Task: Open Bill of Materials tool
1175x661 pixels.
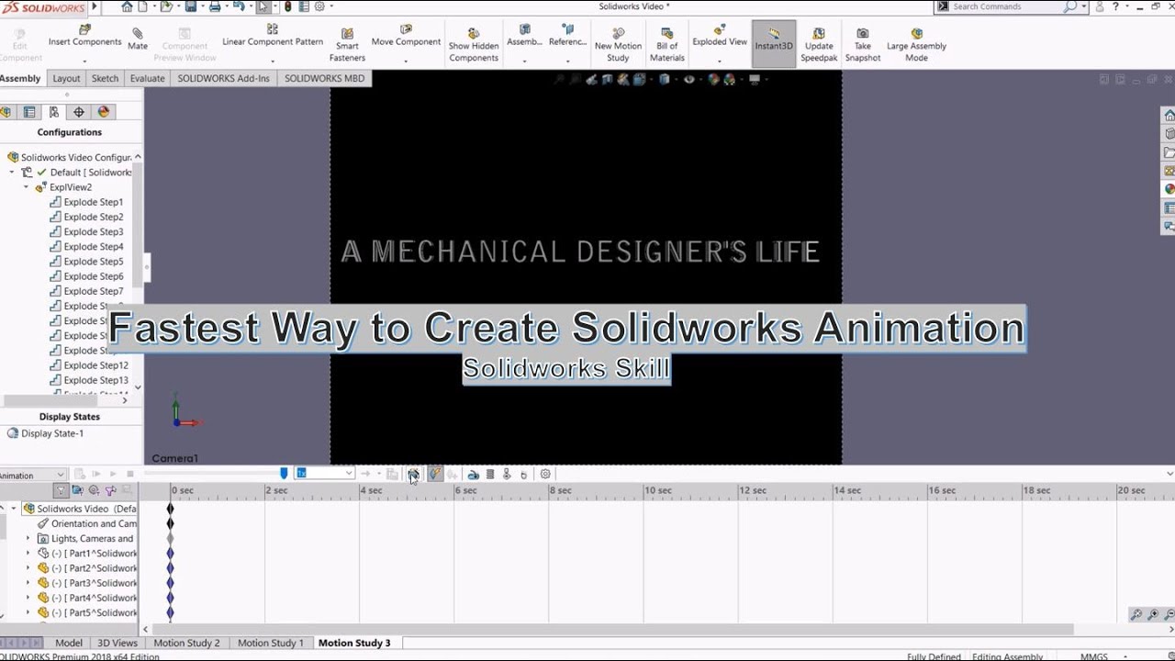Action: (x=667, y=45)
